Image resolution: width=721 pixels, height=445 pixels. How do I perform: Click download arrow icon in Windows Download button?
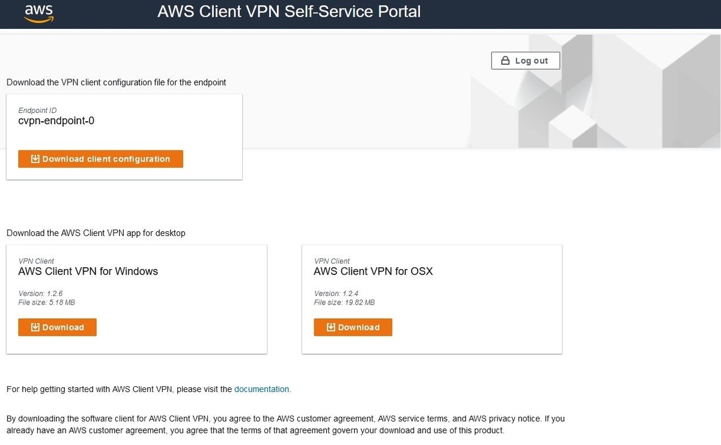point(35,327)
